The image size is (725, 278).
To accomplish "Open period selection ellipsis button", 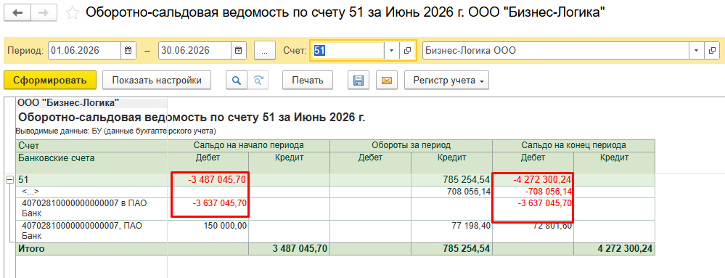I will (264, 50).
